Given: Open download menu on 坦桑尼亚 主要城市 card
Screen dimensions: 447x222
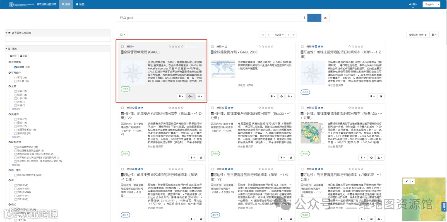Looking at the screenshot, I should [380, 157].
